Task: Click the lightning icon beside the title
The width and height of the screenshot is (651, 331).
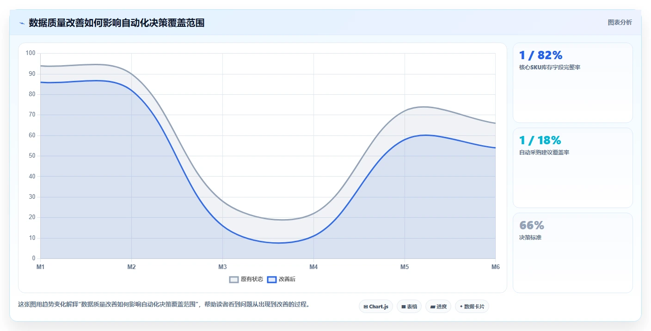Action: 22,23
